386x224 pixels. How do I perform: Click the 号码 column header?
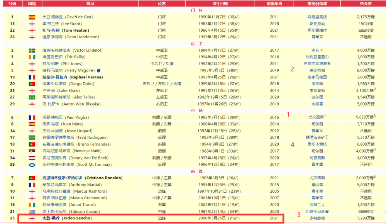(x=12, y=4)
